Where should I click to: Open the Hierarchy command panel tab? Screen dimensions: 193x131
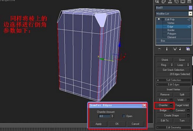coord(170,2)
